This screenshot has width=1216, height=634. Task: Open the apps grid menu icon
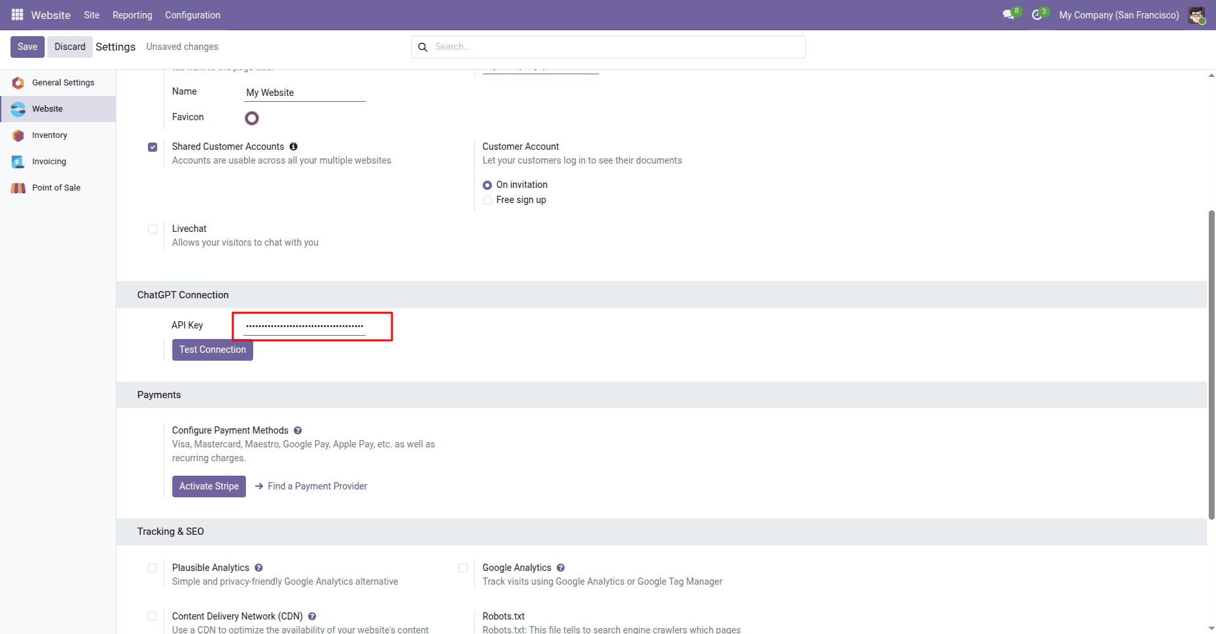click(17, 14)
